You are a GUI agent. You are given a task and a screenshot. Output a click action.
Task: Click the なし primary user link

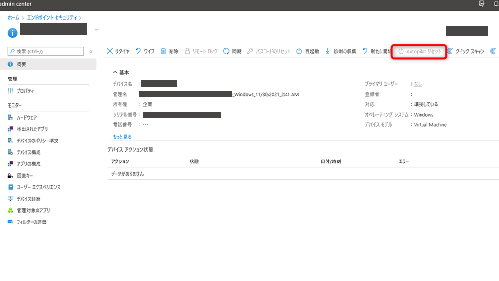pos(418,83)
